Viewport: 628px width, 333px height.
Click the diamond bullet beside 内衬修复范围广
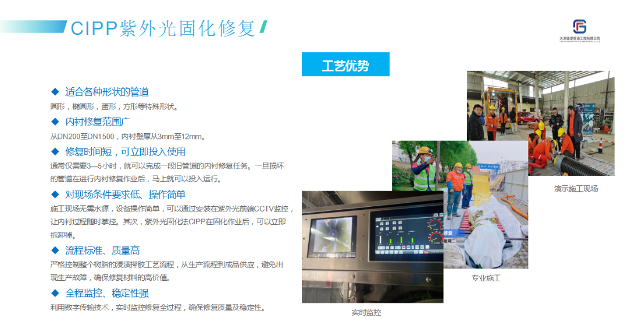55,121
